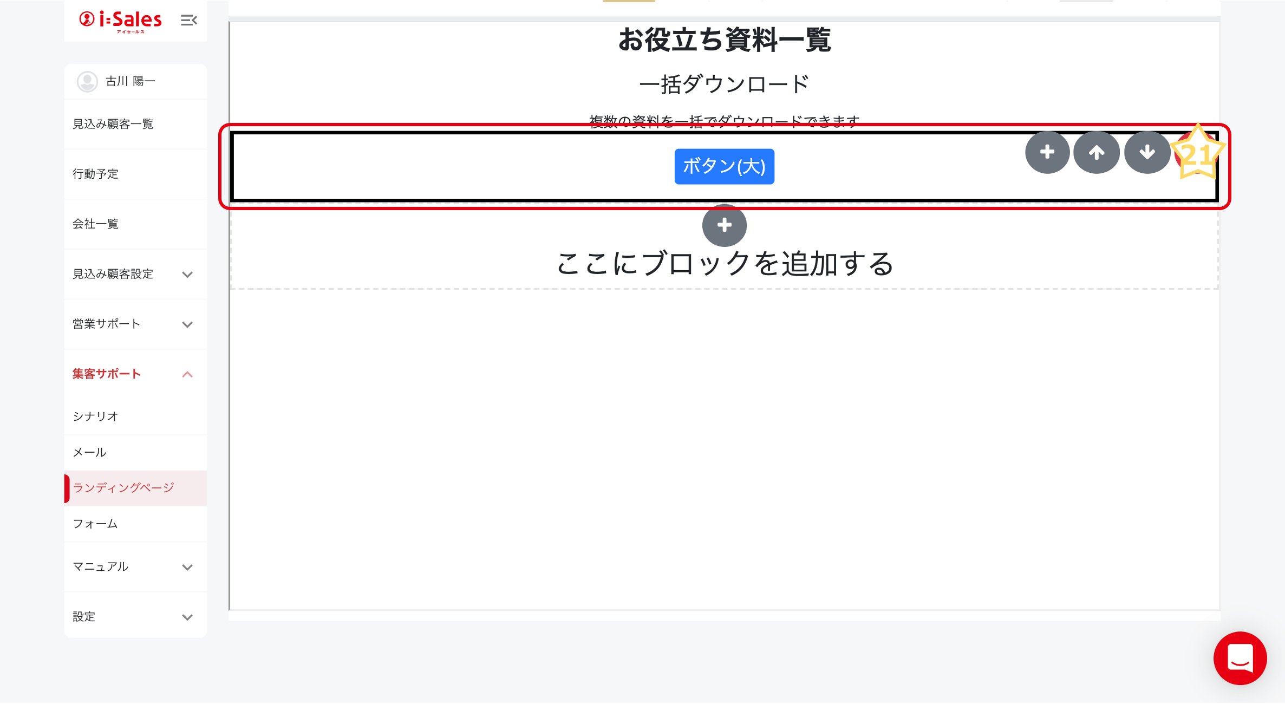Open the red chat widget
1285x704 pixels.
point(1240,658)
